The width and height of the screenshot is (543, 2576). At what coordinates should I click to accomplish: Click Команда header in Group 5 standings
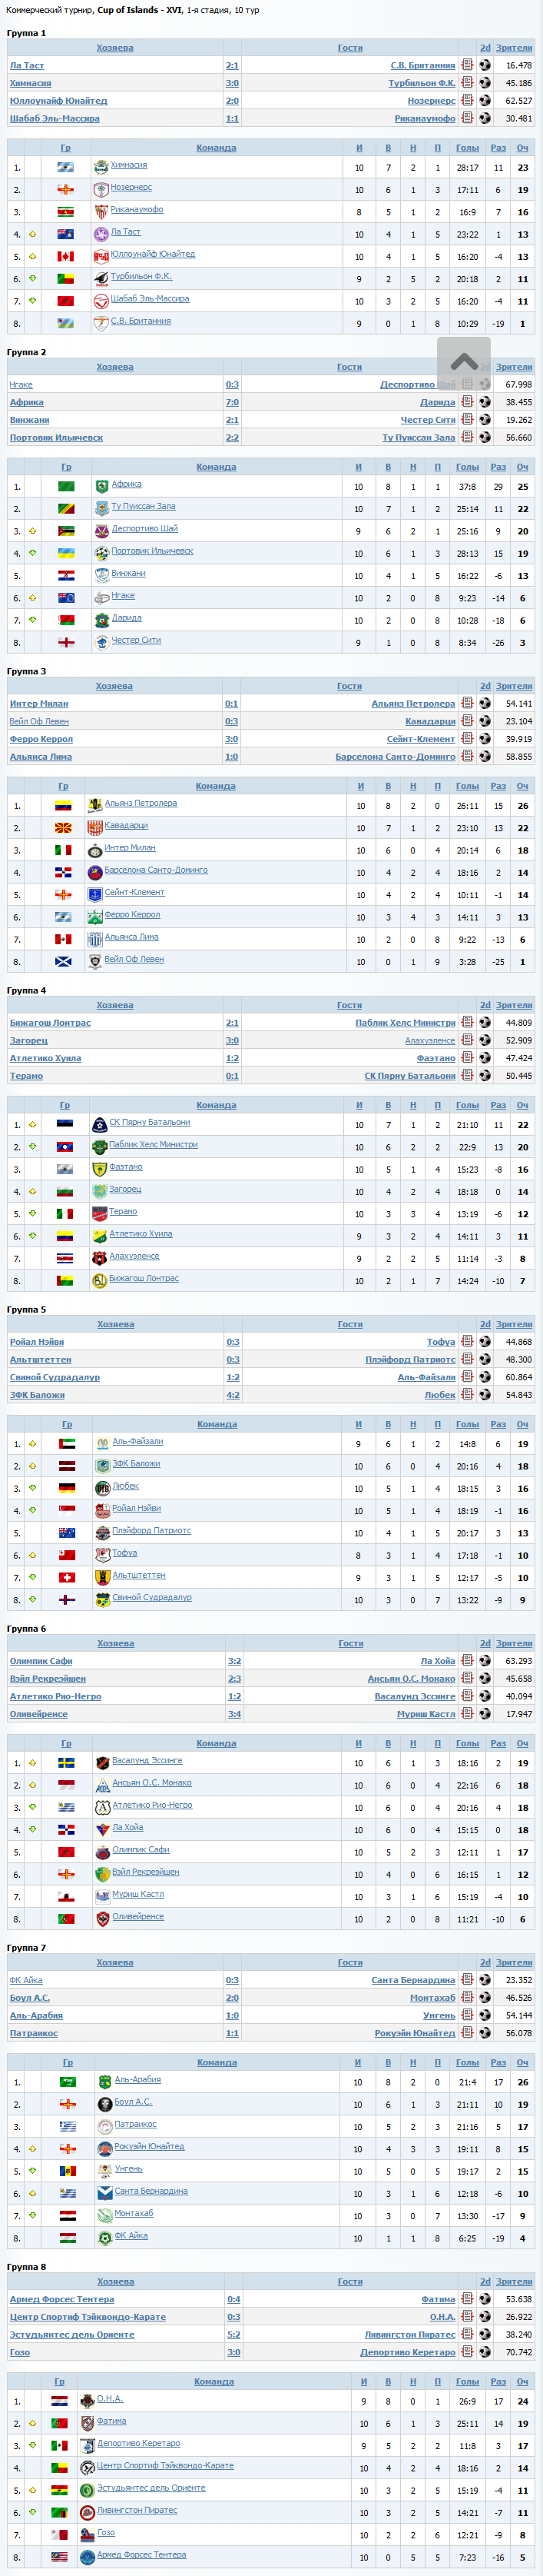[217, 1425]
